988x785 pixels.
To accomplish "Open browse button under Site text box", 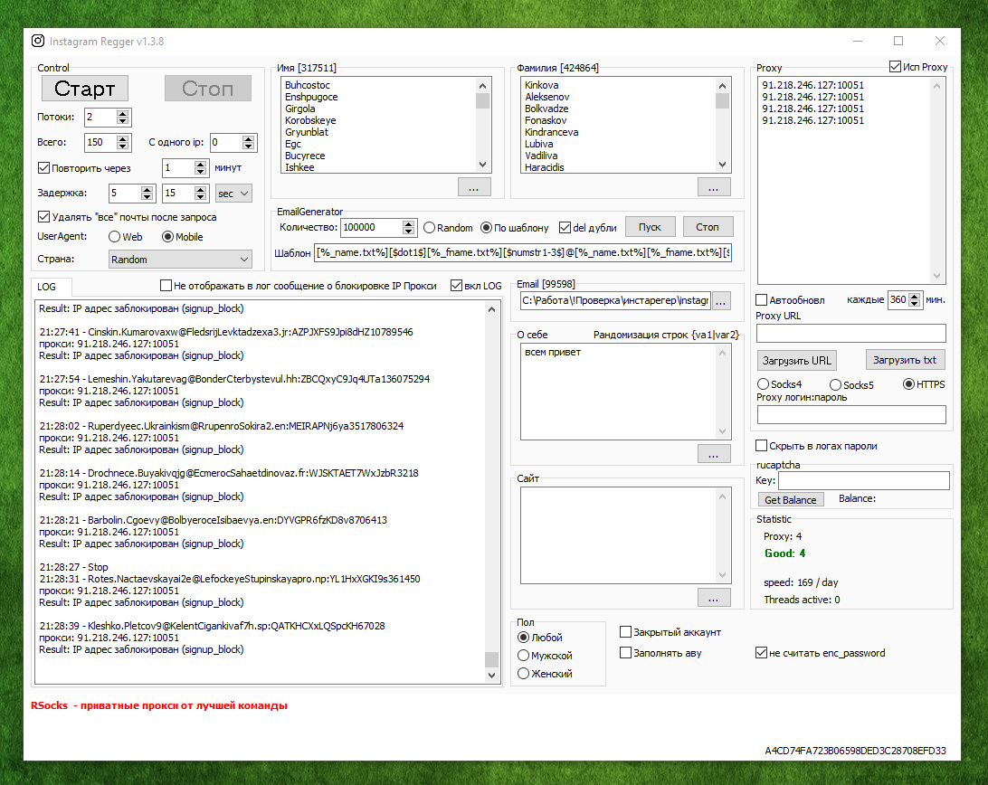I will 713,598.
